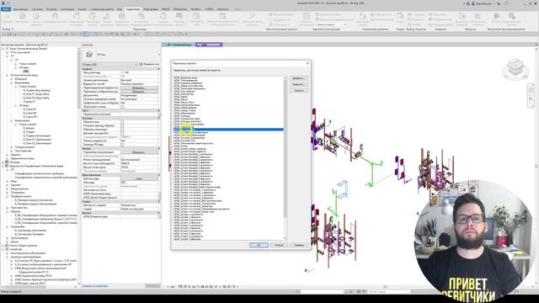The width and height of the screenshot is (539, 303).
Task: Click 'Изменить...' in Project Parameters dialog
Action: tap(299, 84)
